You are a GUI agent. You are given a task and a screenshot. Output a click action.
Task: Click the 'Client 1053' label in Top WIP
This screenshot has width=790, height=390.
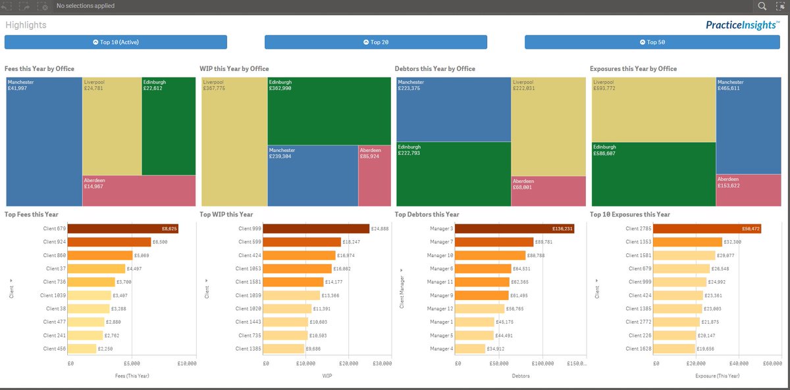pos(249,268)
